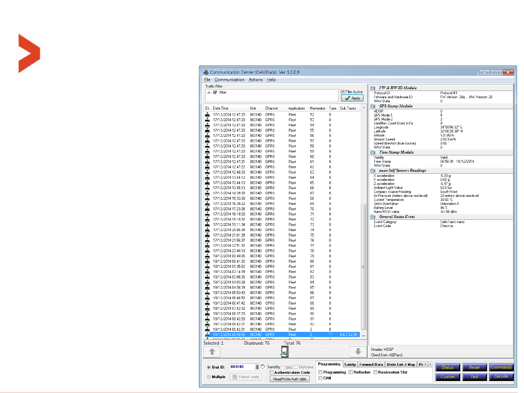Click the down arrow button below the message list

(358, 352)
